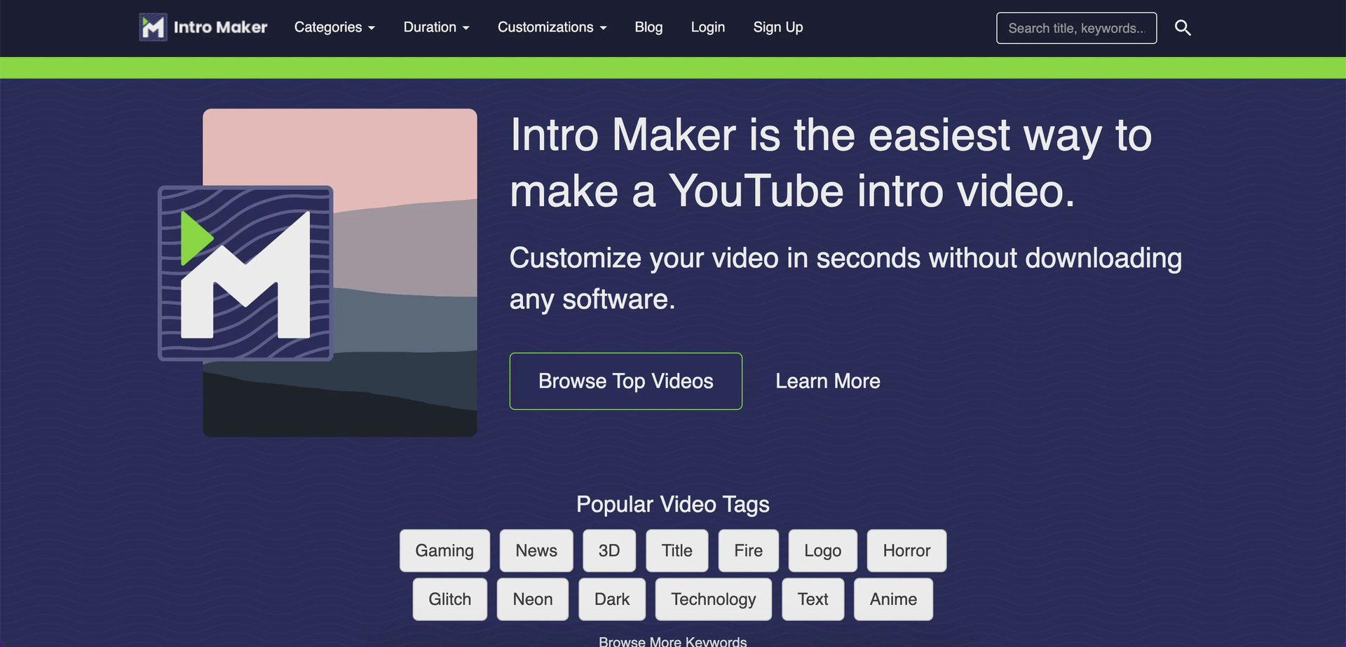Select the Gaming tag

pyautogui.click(x=444, y=551)
